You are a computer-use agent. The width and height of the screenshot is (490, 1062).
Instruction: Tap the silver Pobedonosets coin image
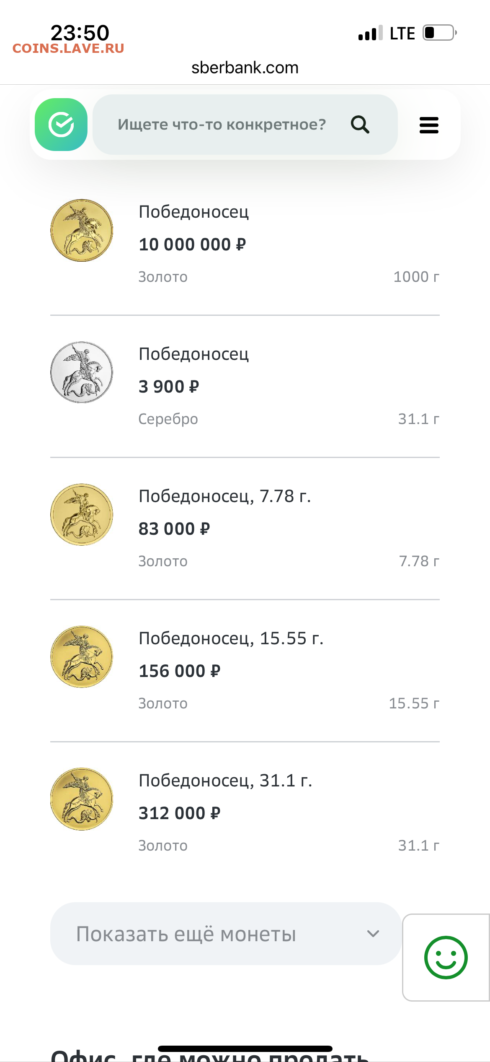tap(82, 372)
